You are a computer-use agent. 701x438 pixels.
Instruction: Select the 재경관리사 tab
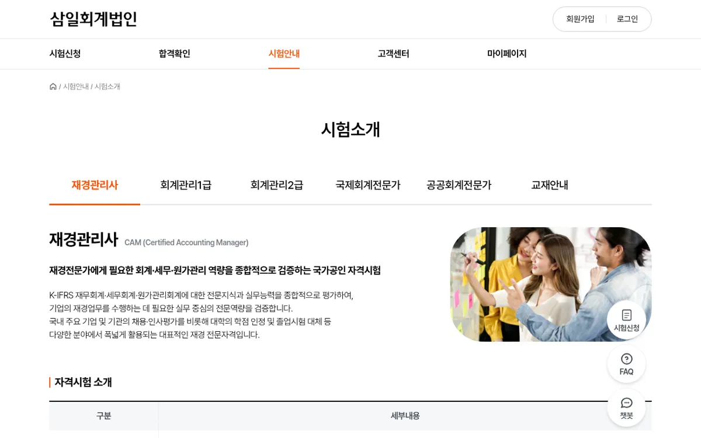pyautogui.click(x=95, y=185)
